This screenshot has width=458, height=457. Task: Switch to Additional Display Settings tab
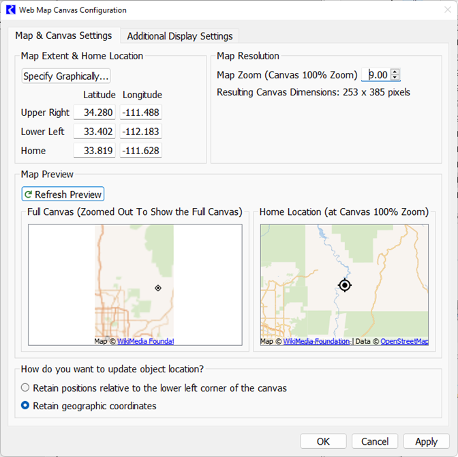click(180, 36)
